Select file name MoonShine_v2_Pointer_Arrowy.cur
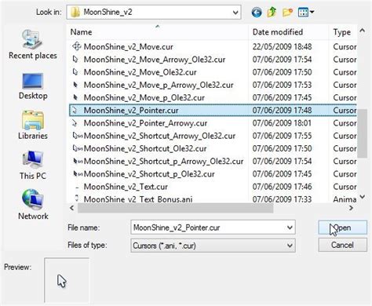The image size is (372, 306). point(145,123)
